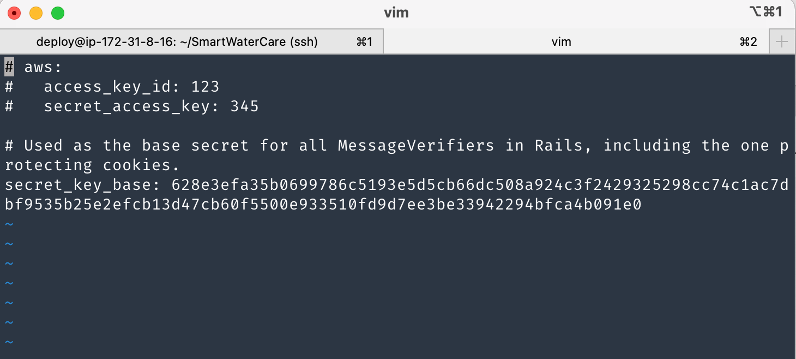Click the highlighted cursor block on first line

coord(9,67)
